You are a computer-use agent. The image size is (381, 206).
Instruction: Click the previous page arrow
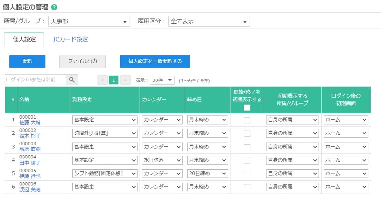coord(102,80)
